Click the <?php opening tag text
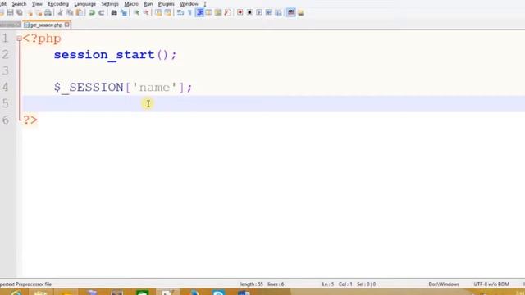 click(x=42, y=39)
